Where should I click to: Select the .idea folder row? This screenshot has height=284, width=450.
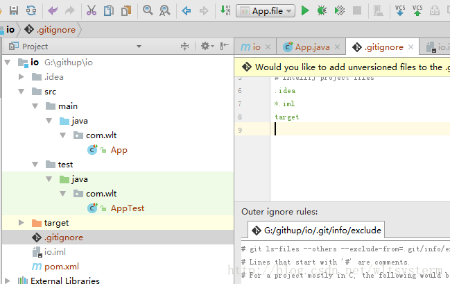click(x=118, y=77)
